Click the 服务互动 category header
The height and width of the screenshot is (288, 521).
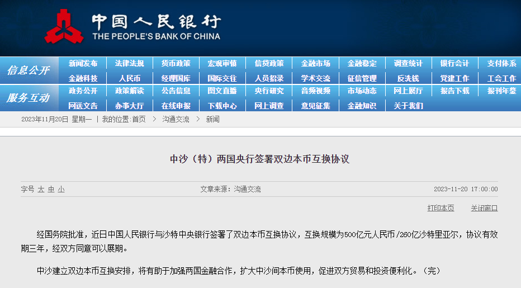click(29, 98)
